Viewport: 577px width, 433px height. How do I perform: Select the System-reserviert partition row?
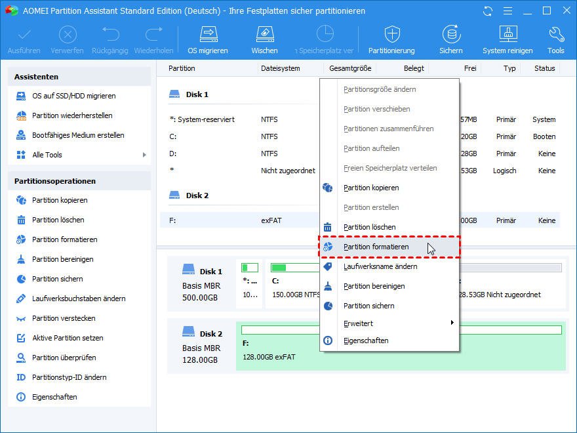pos(360,119)
